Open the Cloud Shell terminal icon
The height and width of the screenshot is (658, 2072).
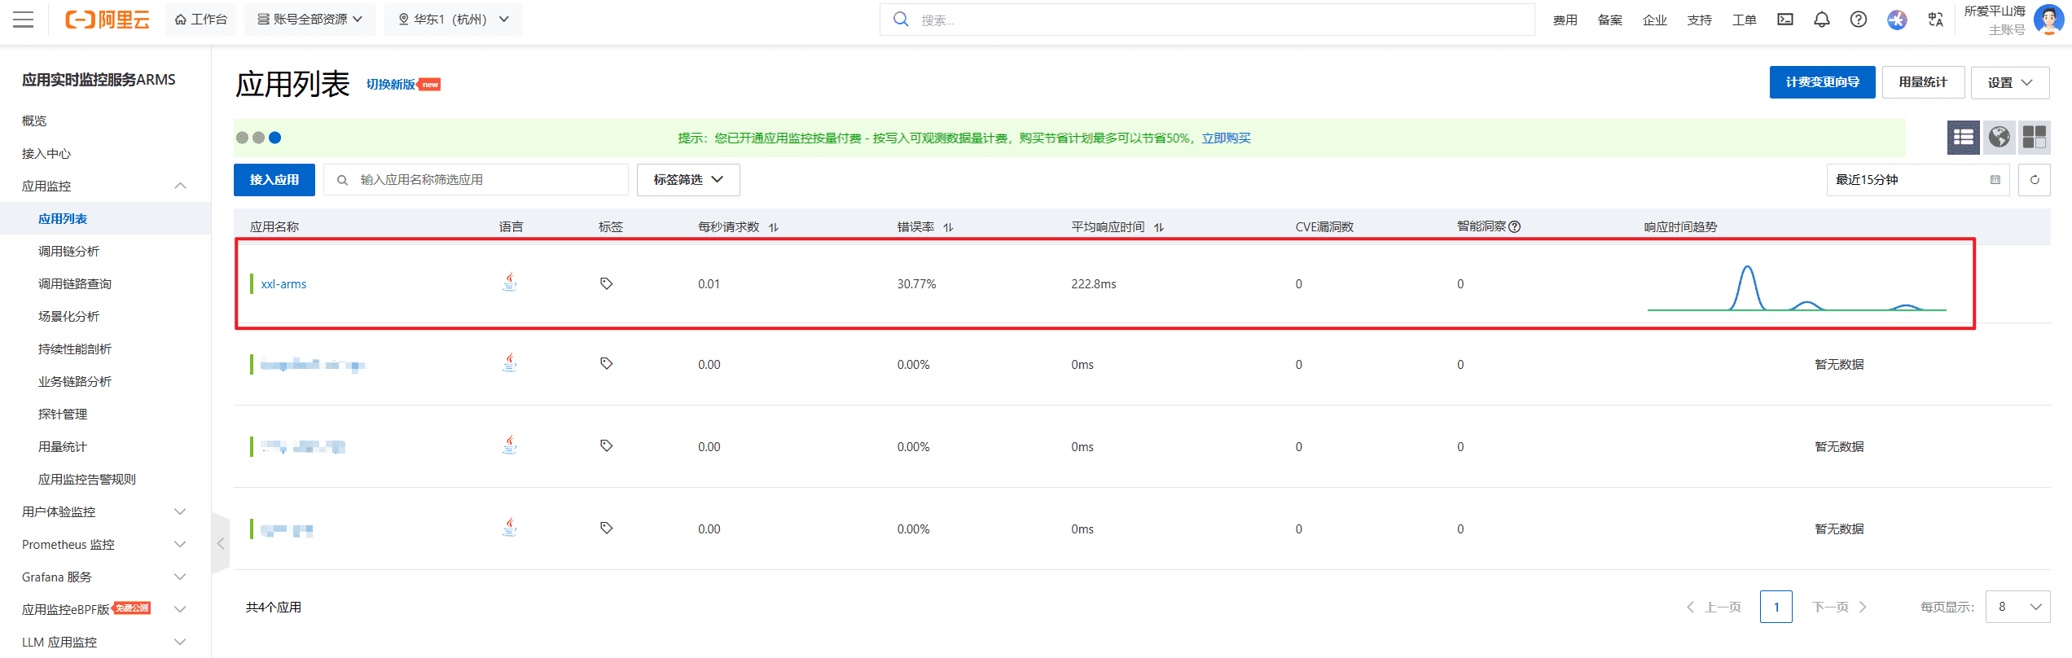[x=1784, y=20]
